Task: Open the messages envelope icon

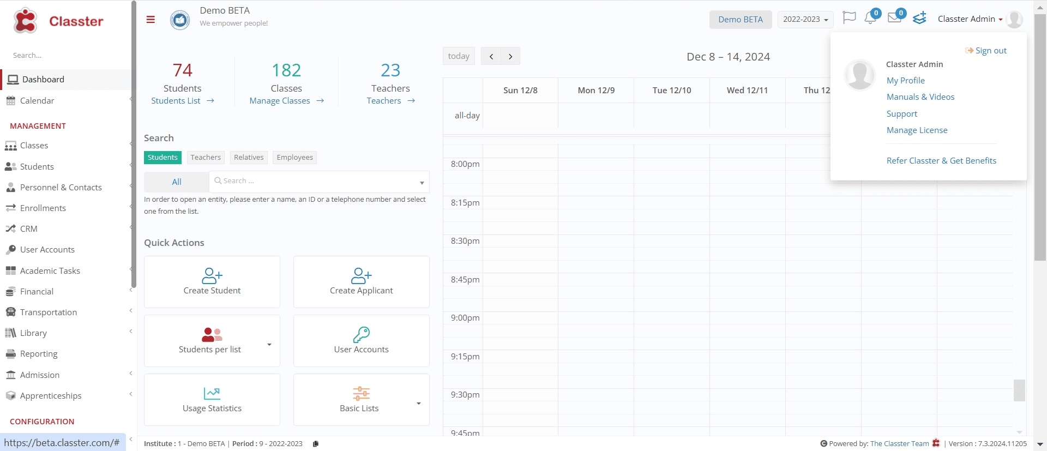Action: 894,18
